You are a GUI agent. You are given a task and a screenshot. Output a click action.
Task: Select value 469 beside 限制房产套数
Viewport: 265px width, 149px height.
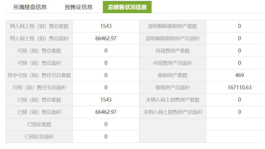point(239,75)
